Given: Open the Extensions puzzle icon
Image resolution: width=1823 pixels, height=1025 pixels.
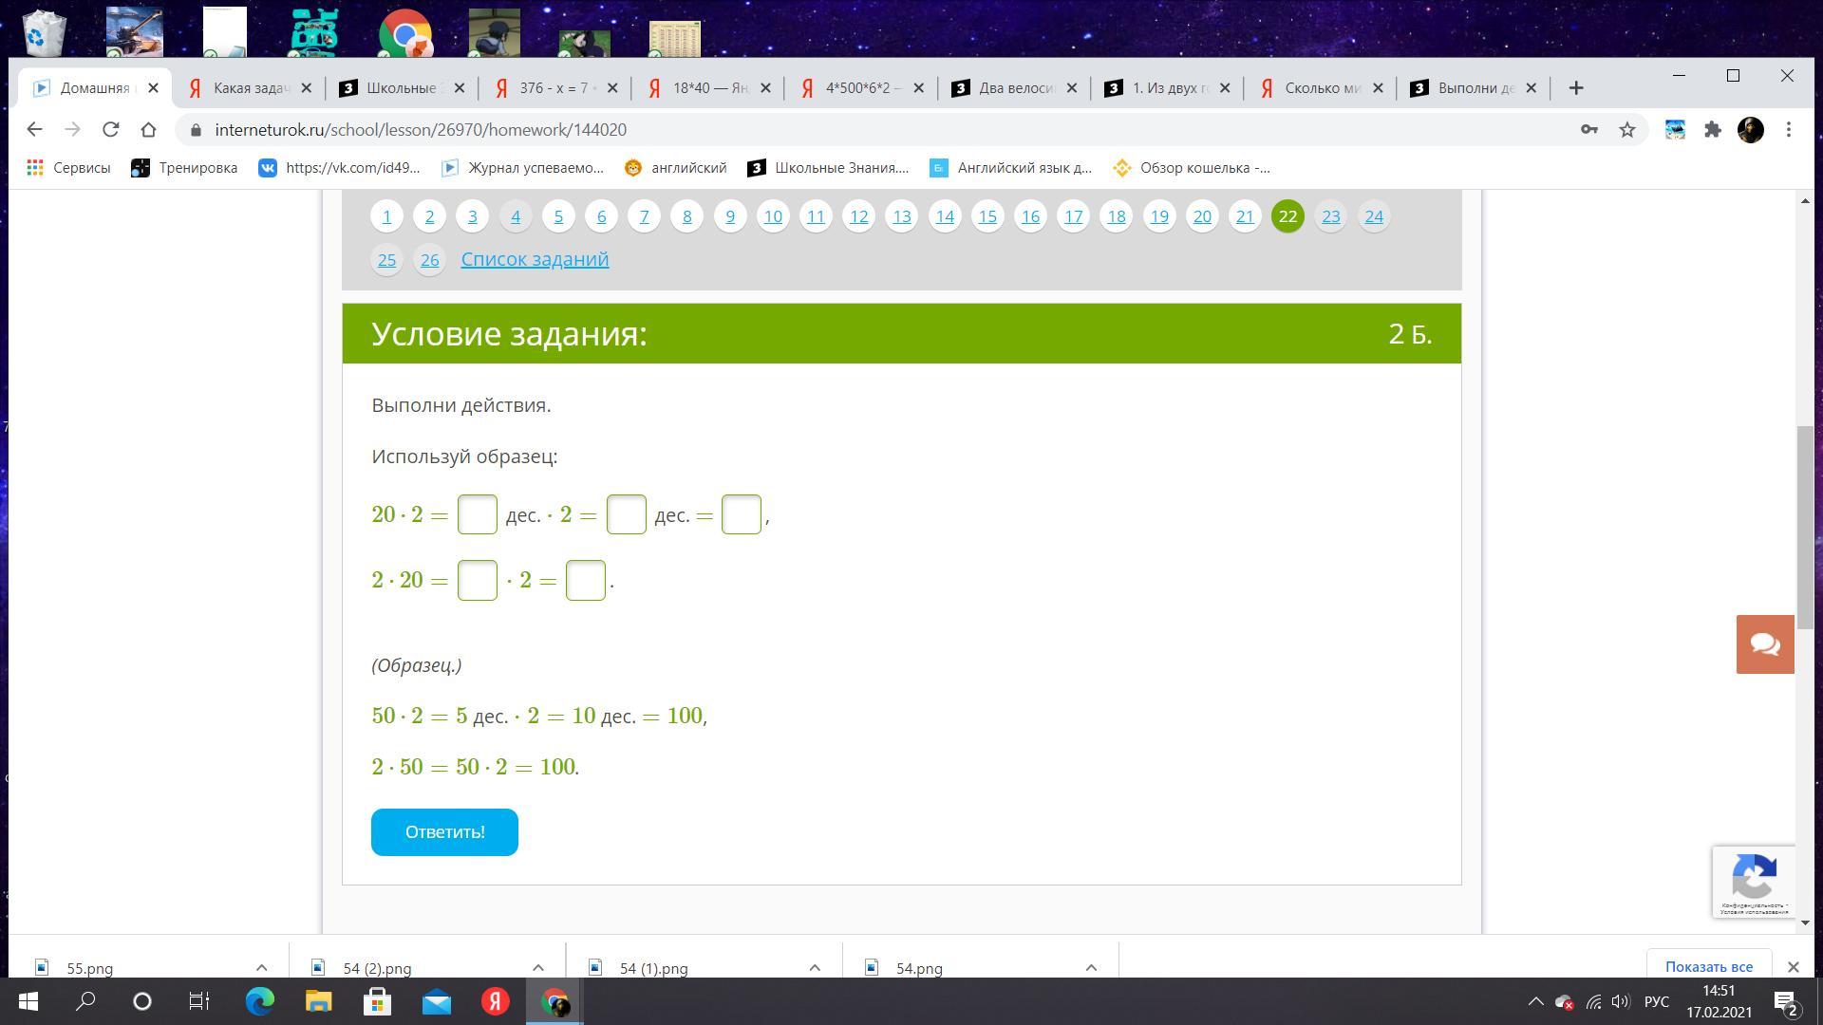Looking at the screenshot, I should coord(1713,130).
